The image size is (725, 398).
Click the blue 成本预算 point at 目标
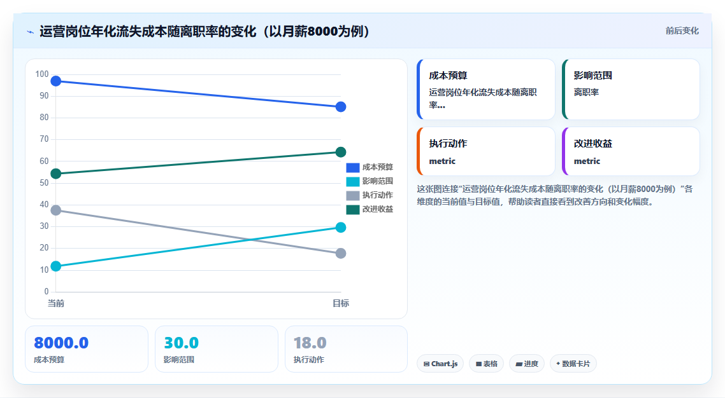point(341,107)
